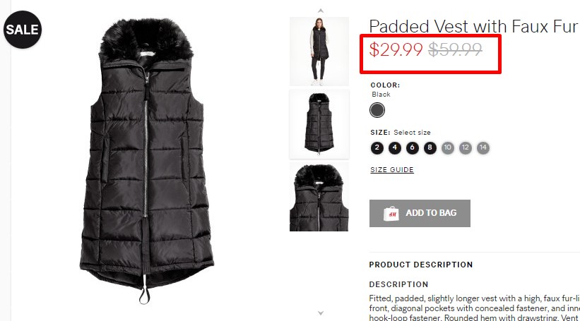
Task: View the full vest front thumbnail
Action: pyautogui.click(x=319, y=124)
